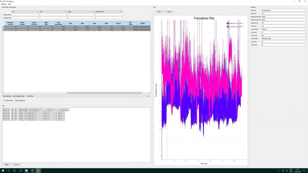Open Task View from the taskbar
The height and width of the screenshot is (173, 308).
tap(14, 170)
